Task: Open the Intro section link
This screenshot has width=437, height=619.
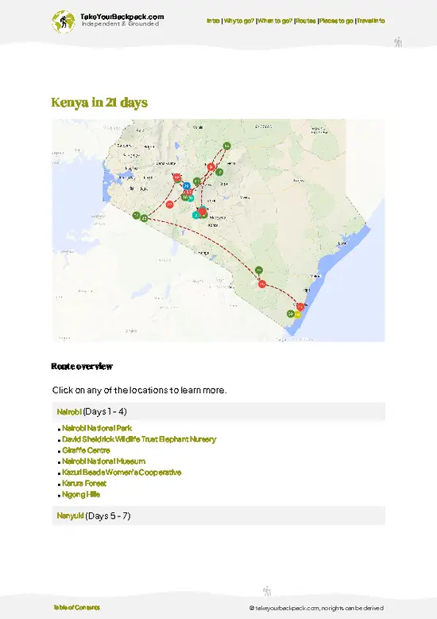Action: (x=213, y=21)
